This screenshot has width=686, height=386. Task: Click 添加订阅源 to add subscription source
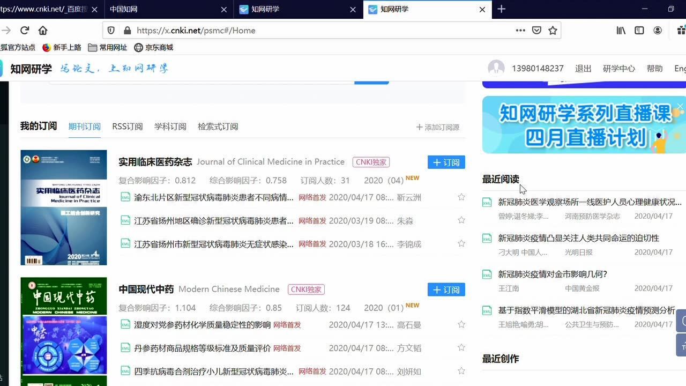[438, 127]
